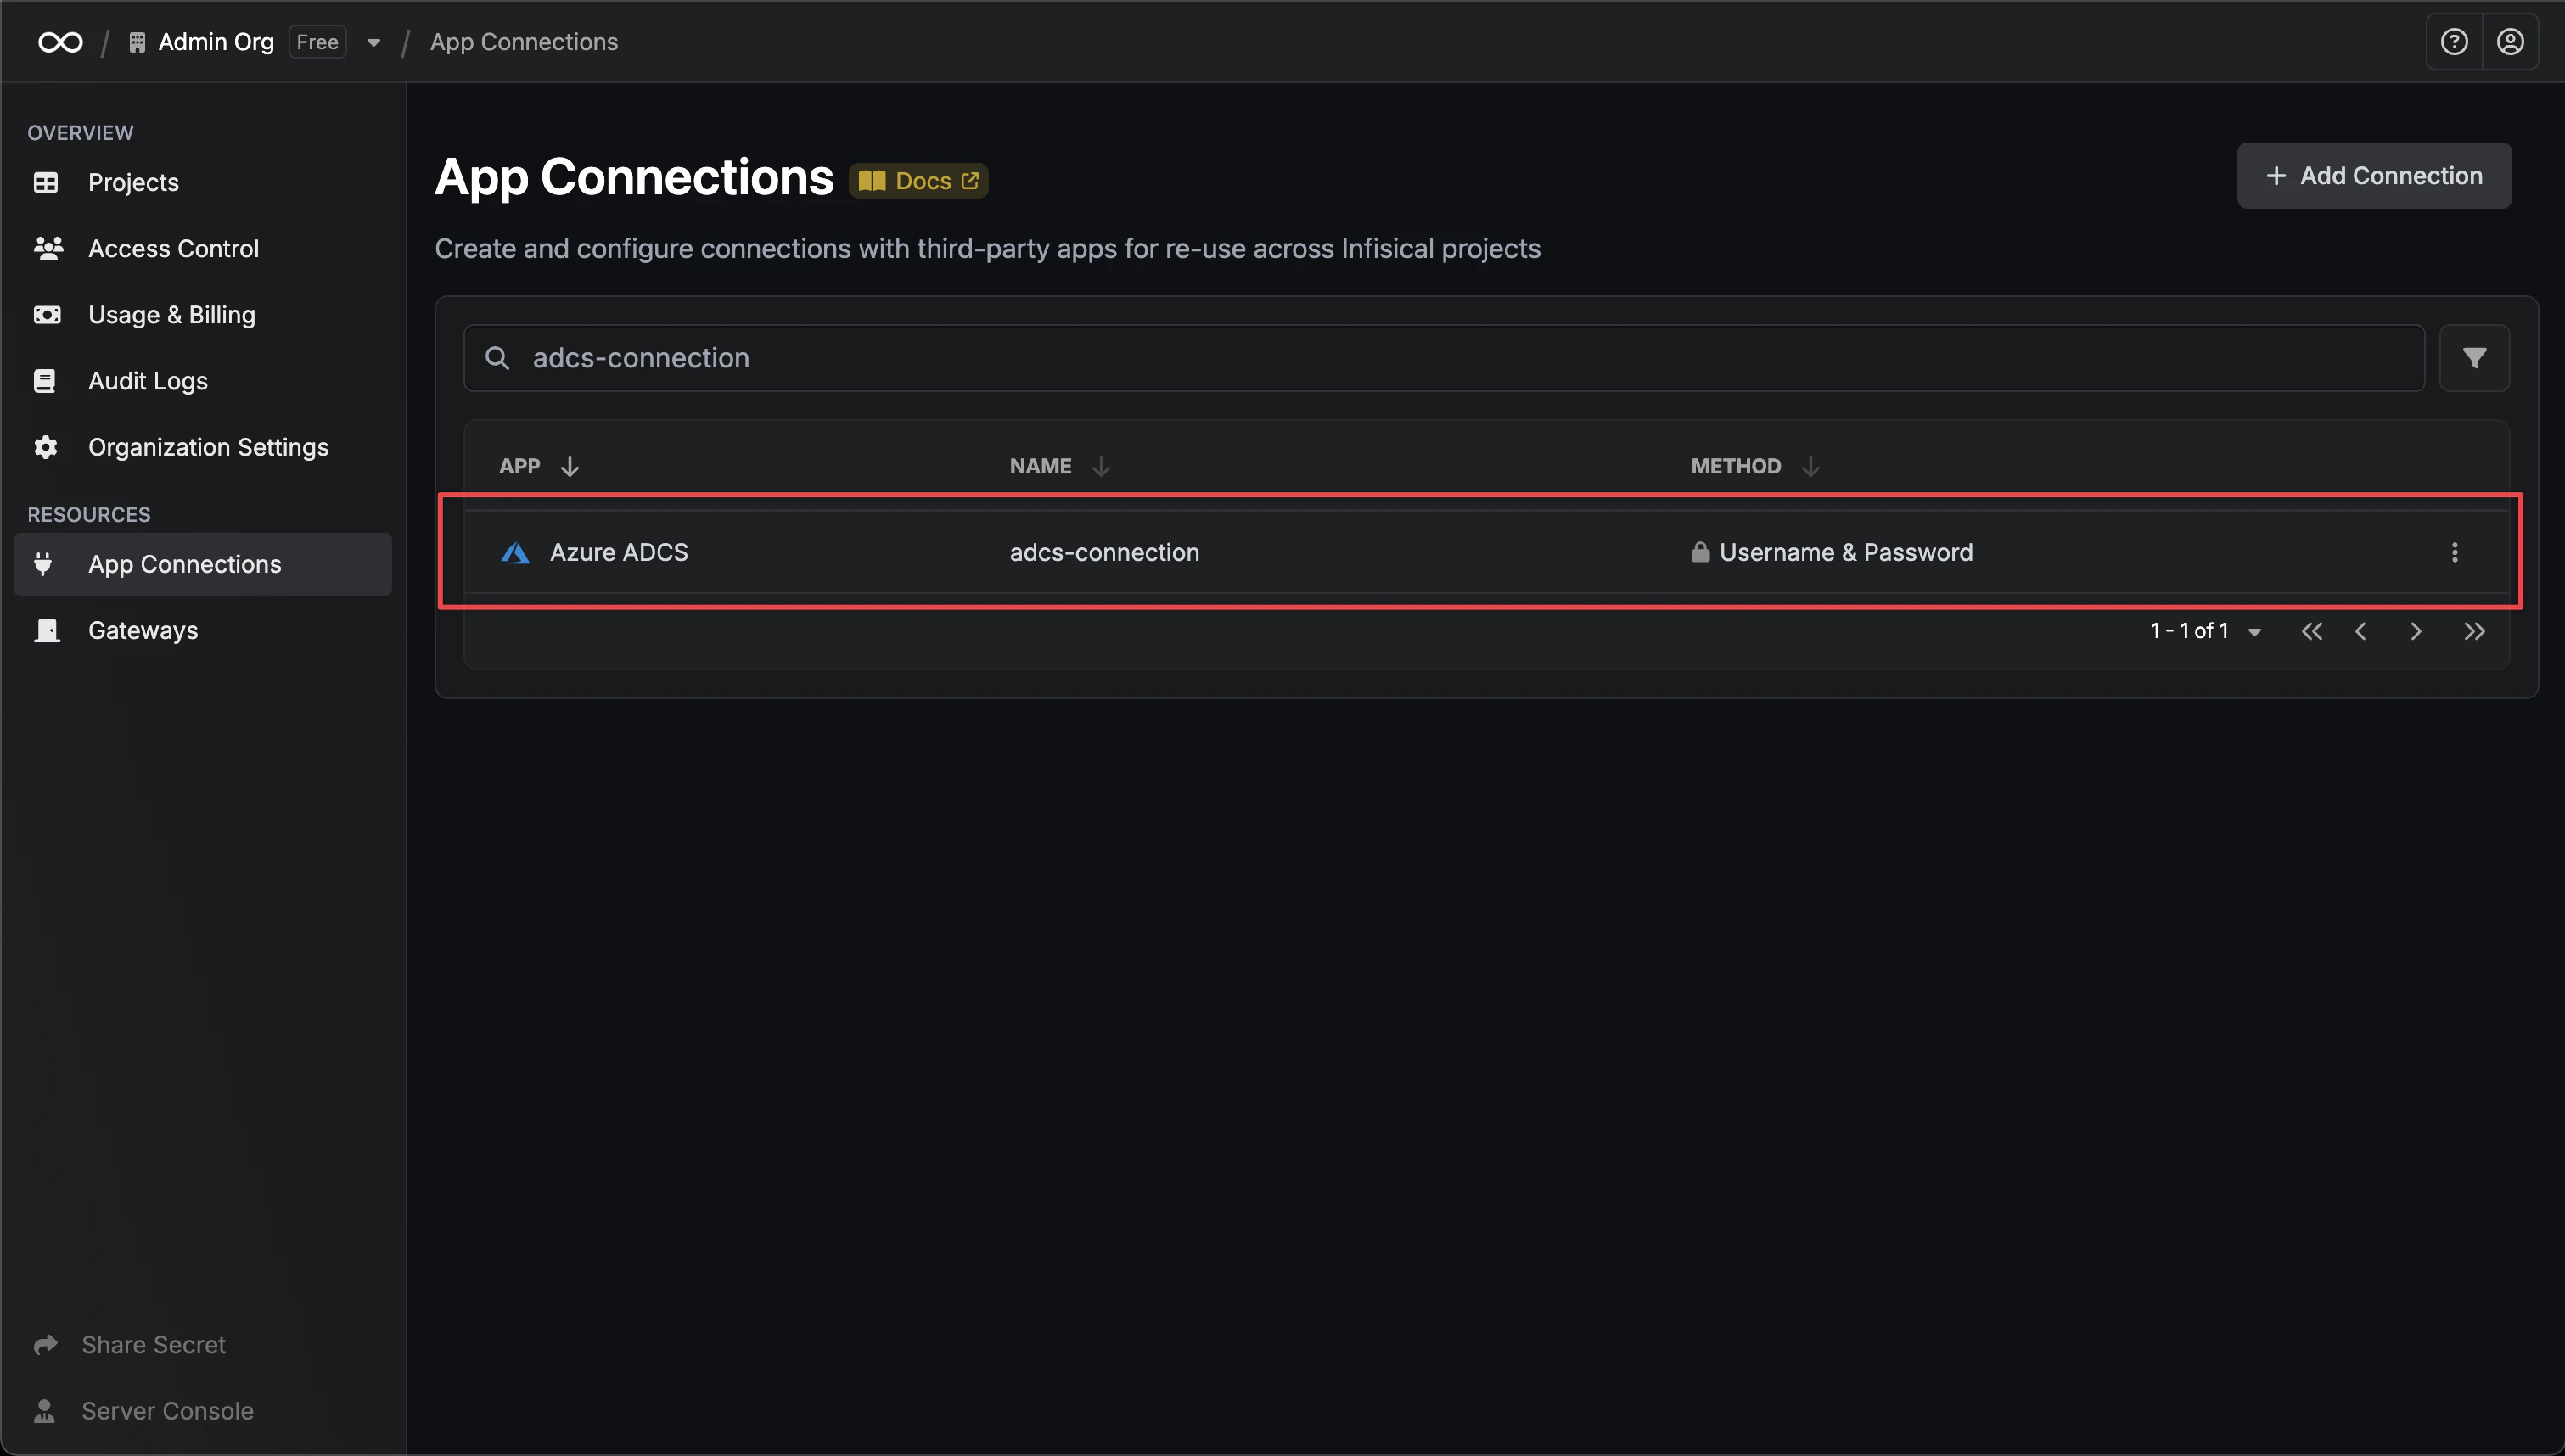Image resolution: width=2565 pixels, height=1456 pixels.
Task: Click the NAME column header
Action: (1040, 466)
